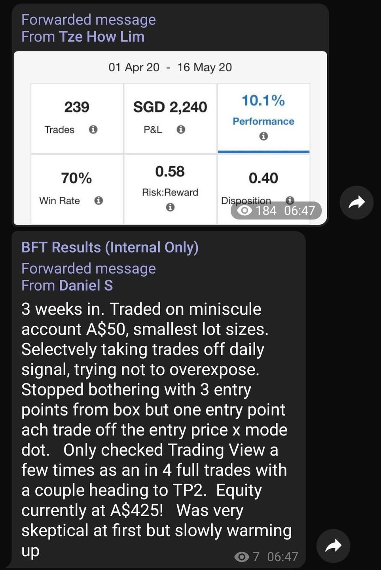Click the forward arrow beside the stats image
Viewport: 381px width, 570px height.
click(x=356, y=203)
